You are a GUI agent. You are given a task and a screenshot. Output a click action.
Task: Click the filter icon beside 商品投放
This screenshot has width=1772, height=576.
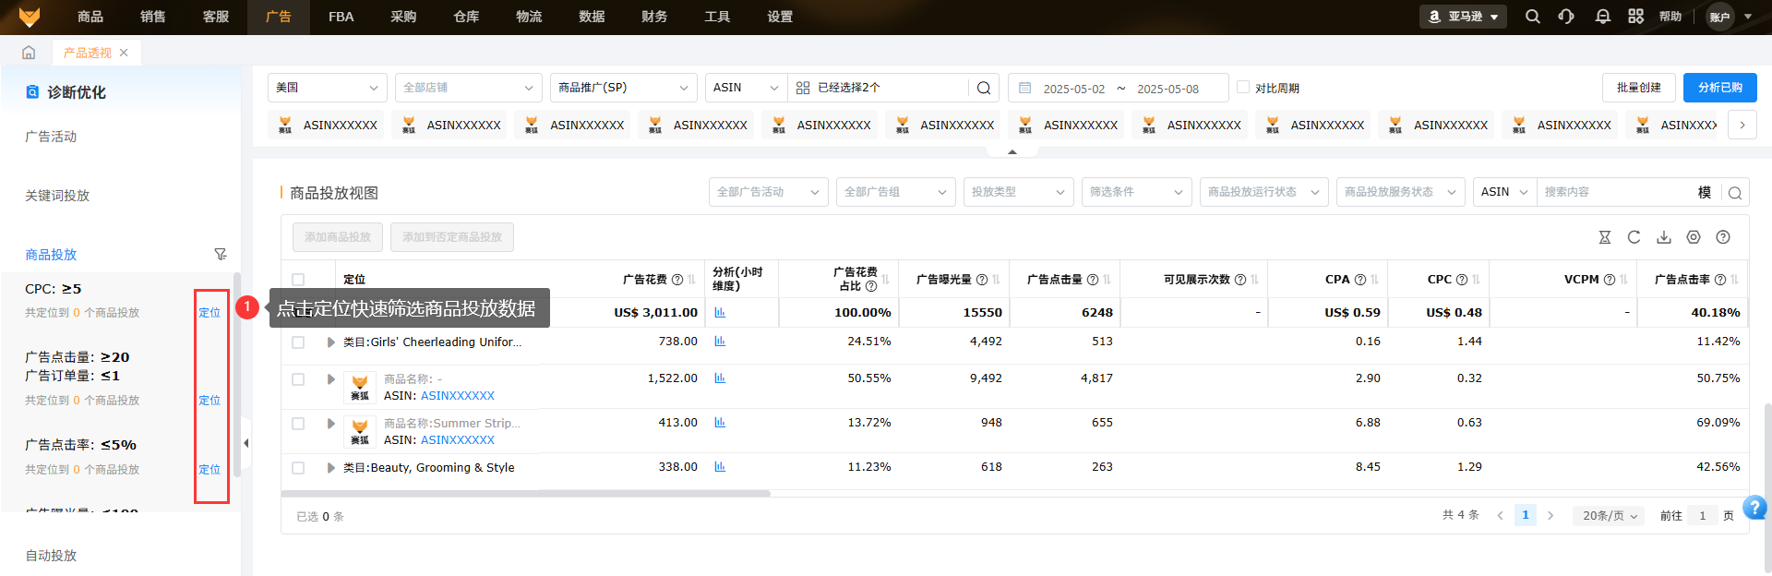tap(220, 254)
